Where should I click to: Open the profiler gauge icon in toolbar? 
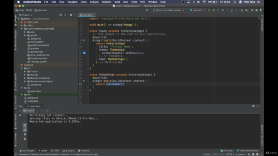point(223,10)
